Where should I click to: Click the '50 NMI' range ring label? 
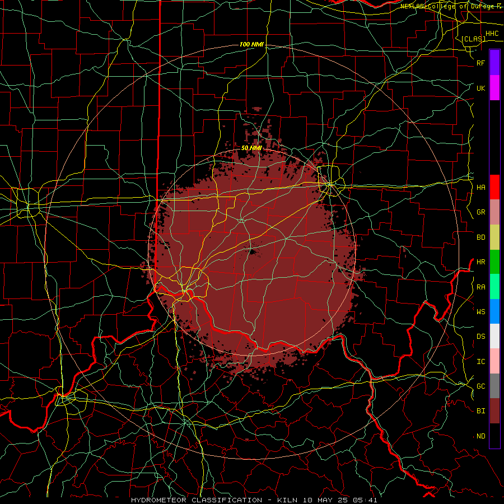point(251,148)
